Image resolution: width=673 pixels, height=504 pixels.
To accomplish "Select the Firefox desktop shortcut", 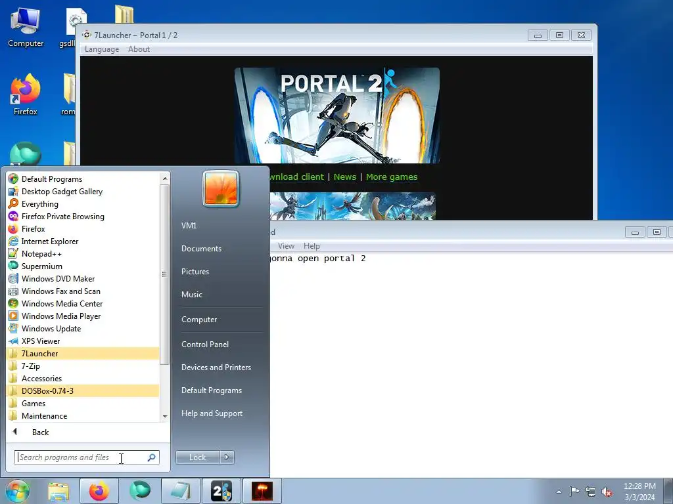I will click(x=26, y=95).
